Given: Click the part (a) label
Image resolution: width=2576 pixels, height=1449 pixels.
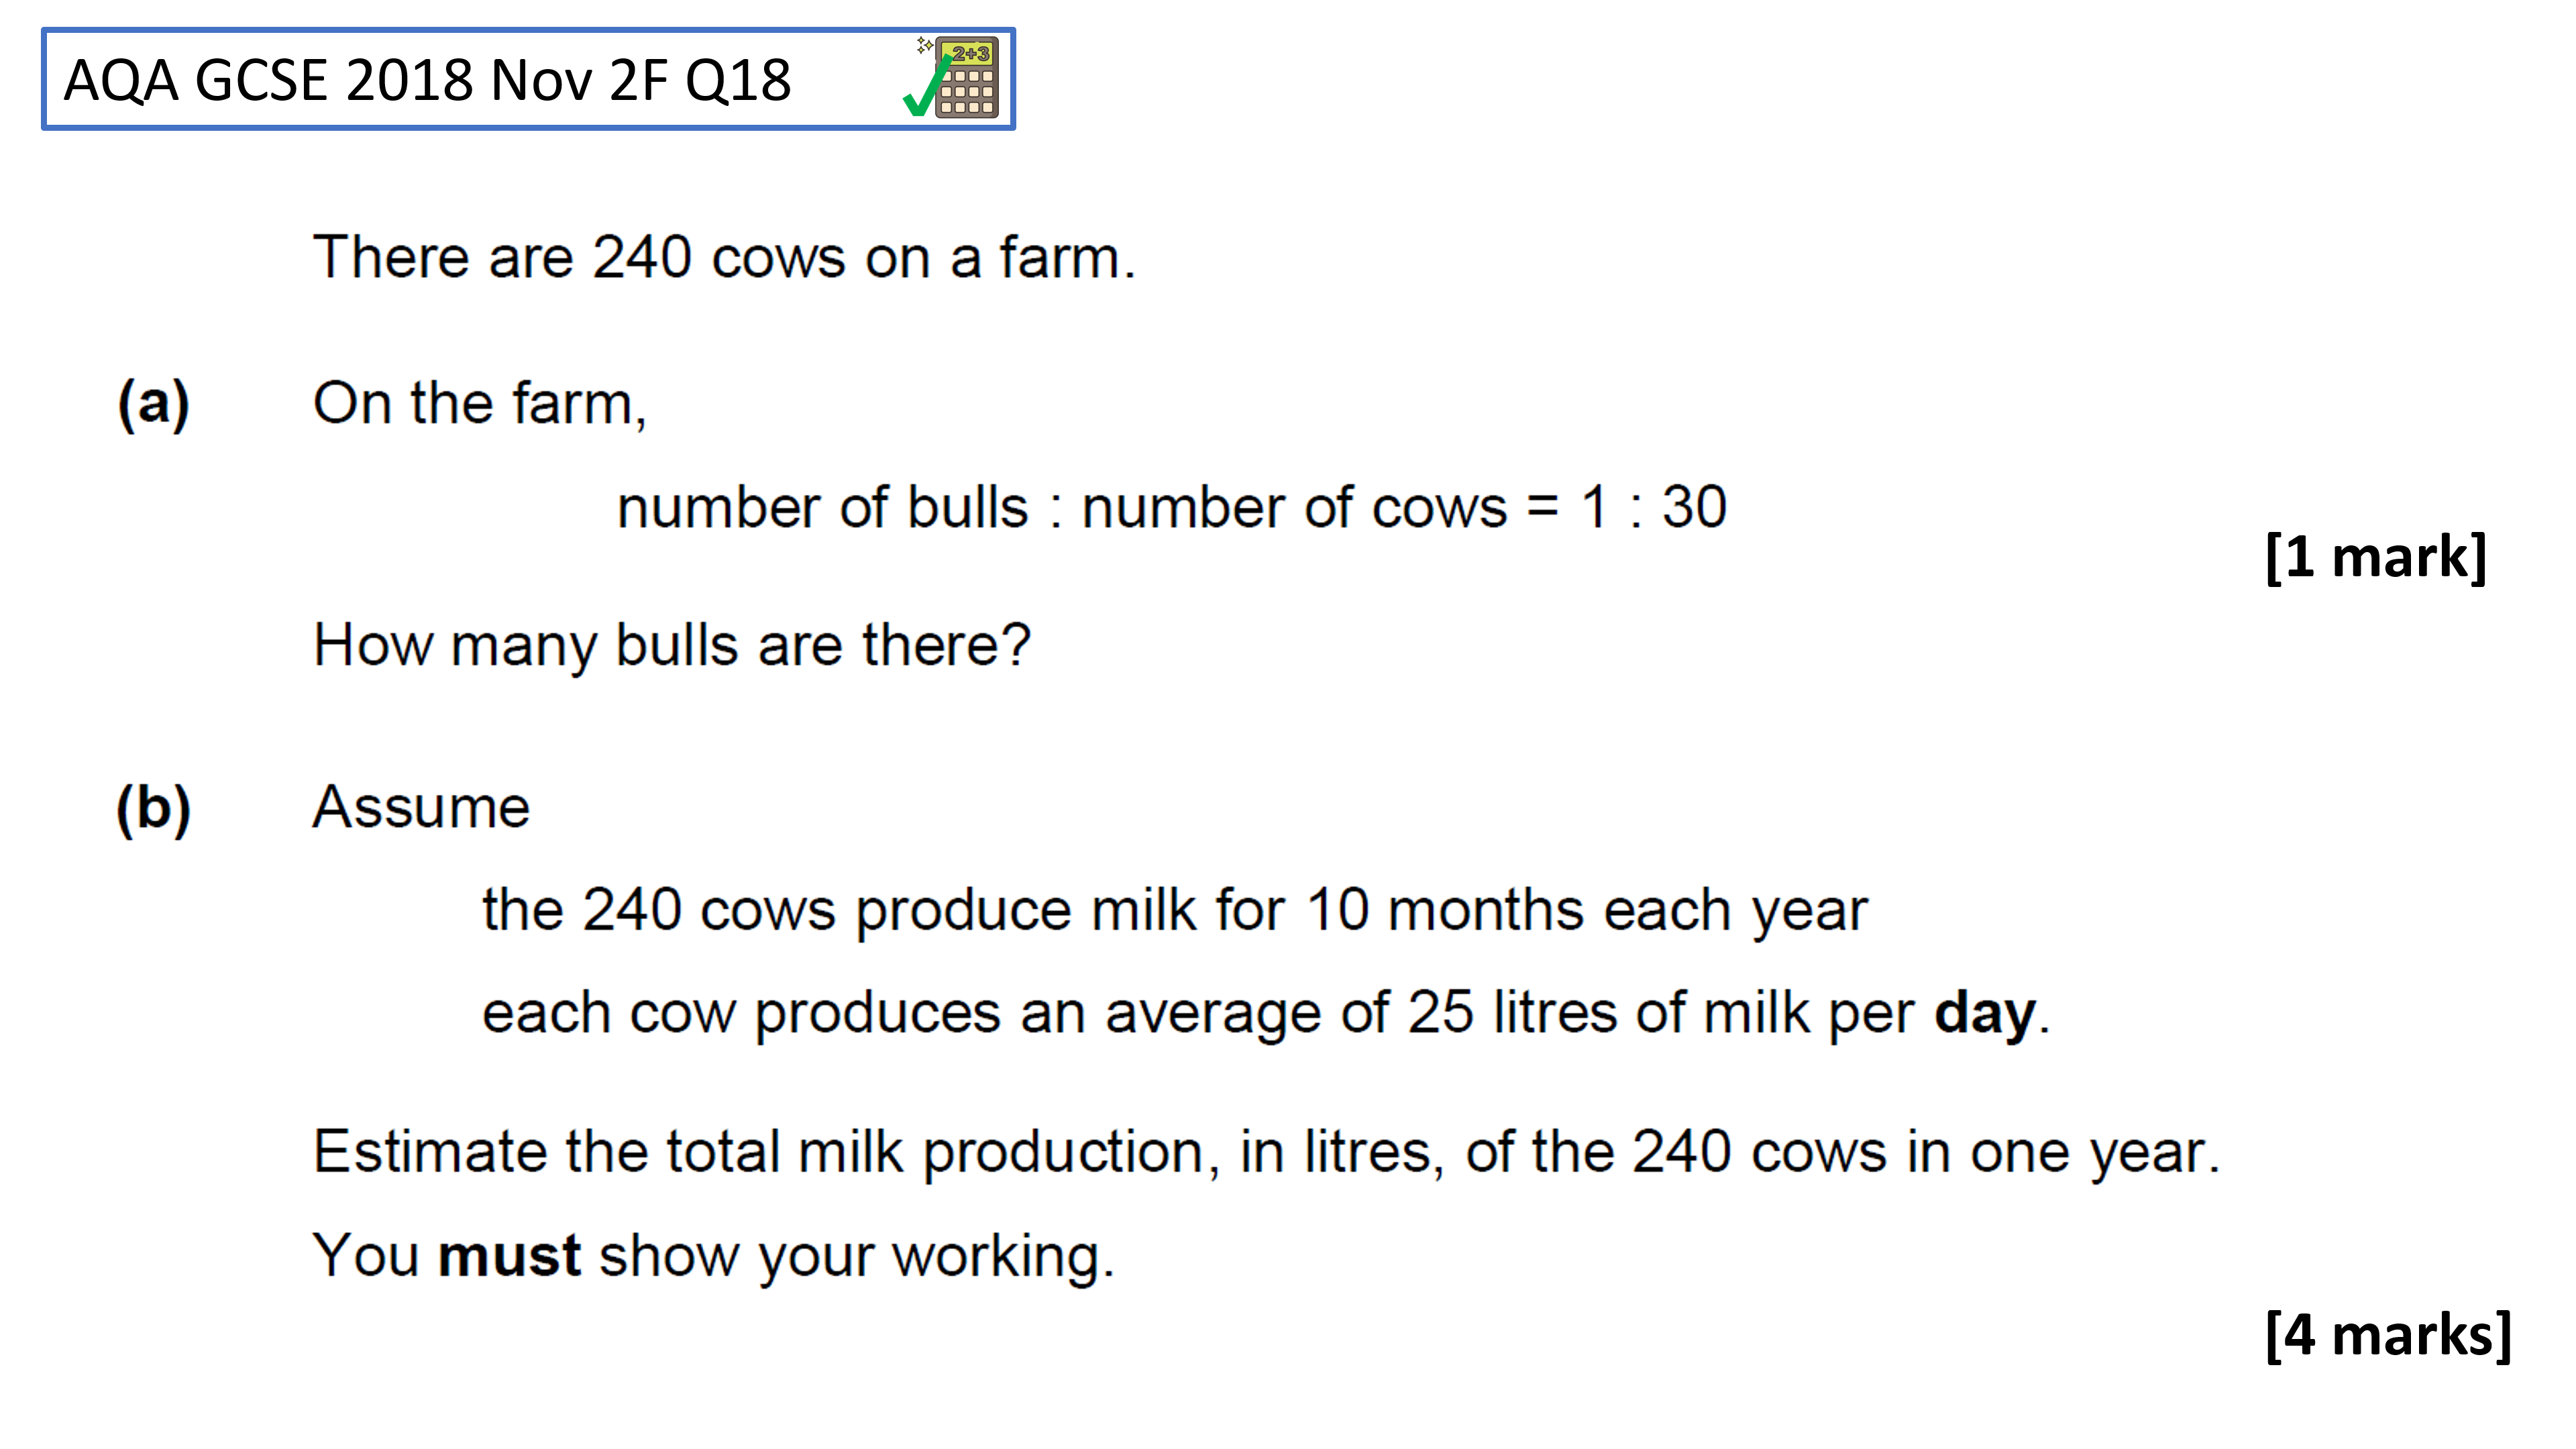Looking at the screenshot, I should coord(153,404).
